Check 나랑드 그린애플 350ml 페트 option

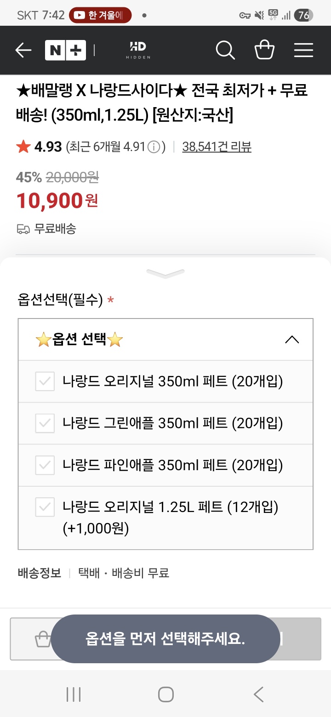tap(45, 423)
